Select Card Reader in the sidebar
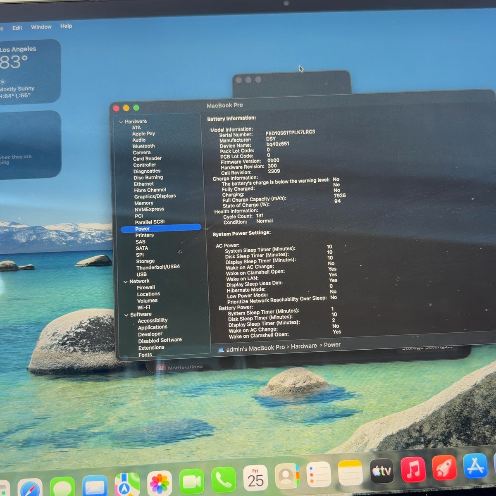The height and width of the screenshot is (496, 496). [147, 159]
